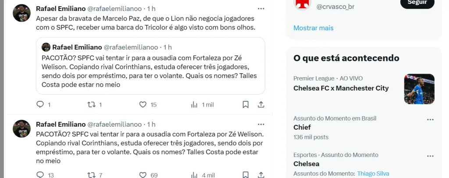Click Seguir button for @crvasco_br
The image size is (449, 178).
click(x=417, y=4)
